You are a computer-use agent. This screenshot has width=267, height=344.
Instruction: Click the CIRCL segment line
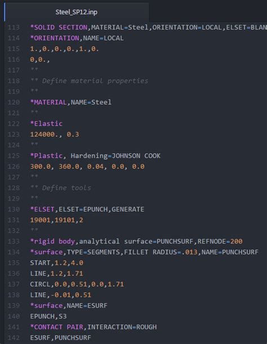tap(77, 284)
